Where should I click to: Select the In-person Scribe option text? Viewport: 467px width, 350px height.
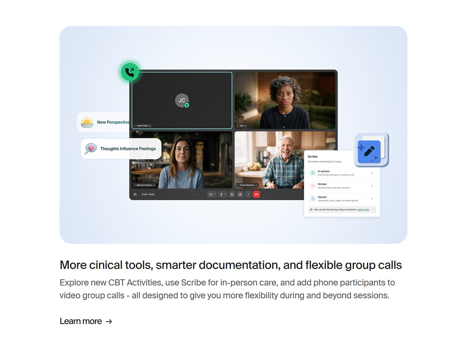pos(336,173)
